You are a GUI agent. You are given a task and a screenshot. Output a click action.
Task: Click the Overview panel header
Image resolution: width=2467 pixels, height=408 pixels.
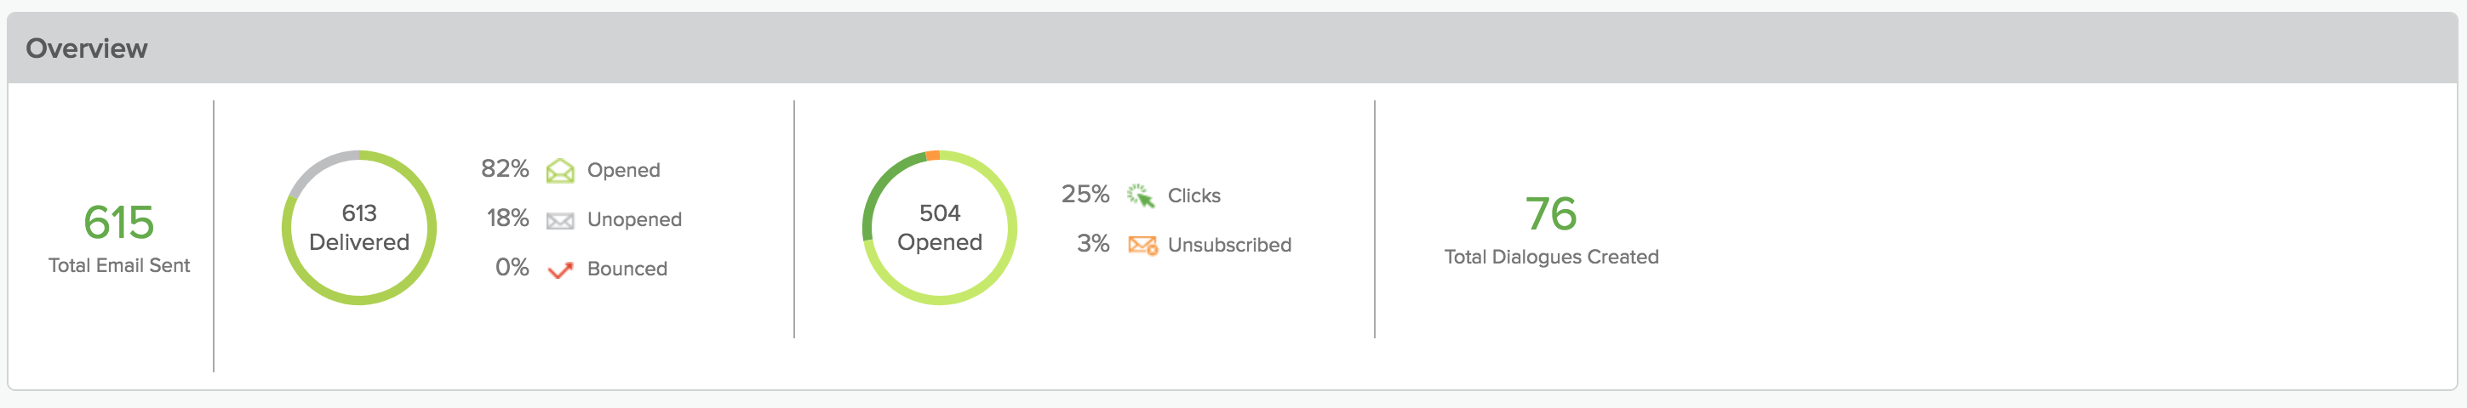click(x=86, y=48)
